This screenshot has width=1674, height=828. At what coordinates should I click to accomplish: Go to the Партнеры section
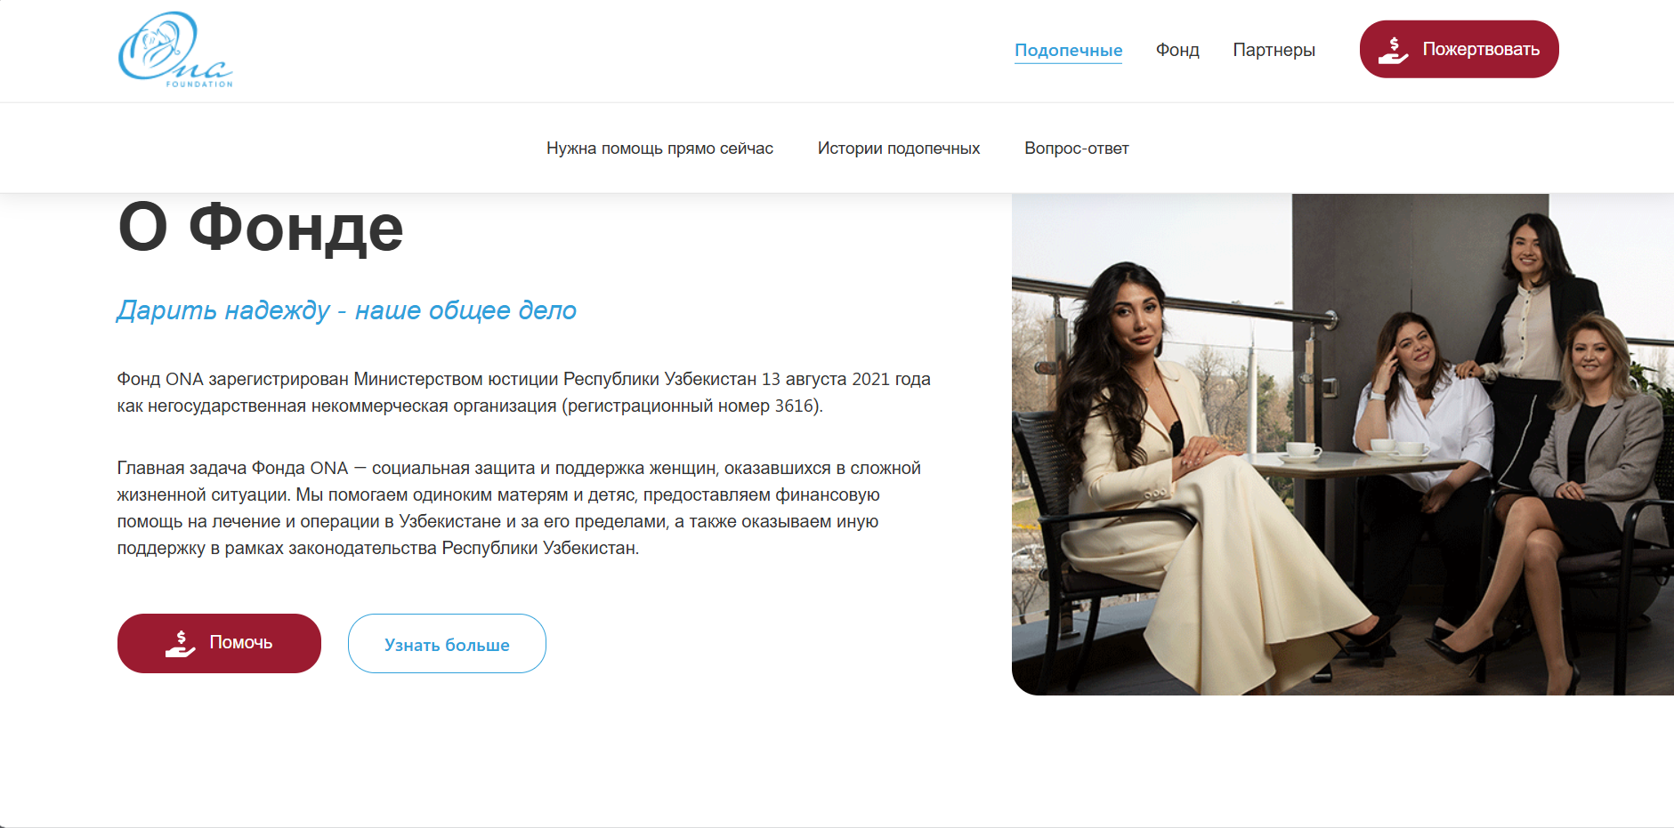point(1274,50)
